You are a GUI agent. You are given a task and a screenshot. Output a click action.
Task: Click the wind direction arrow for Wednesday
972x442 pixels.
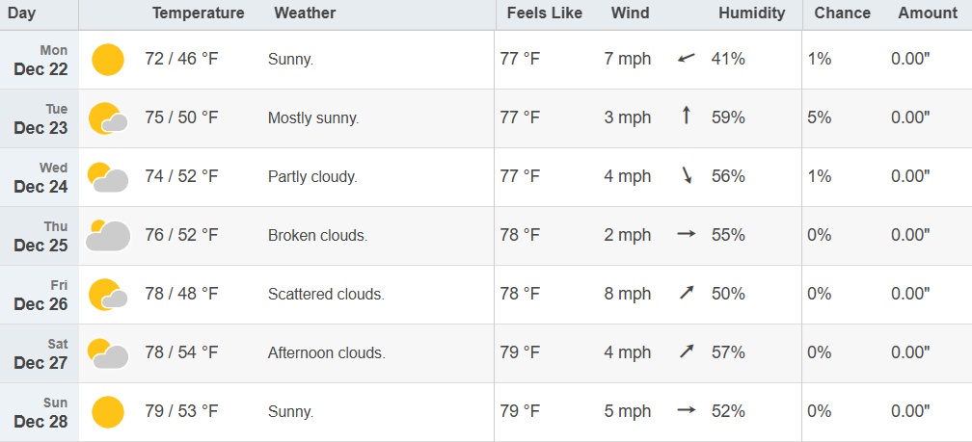click(x=686, y=176)
